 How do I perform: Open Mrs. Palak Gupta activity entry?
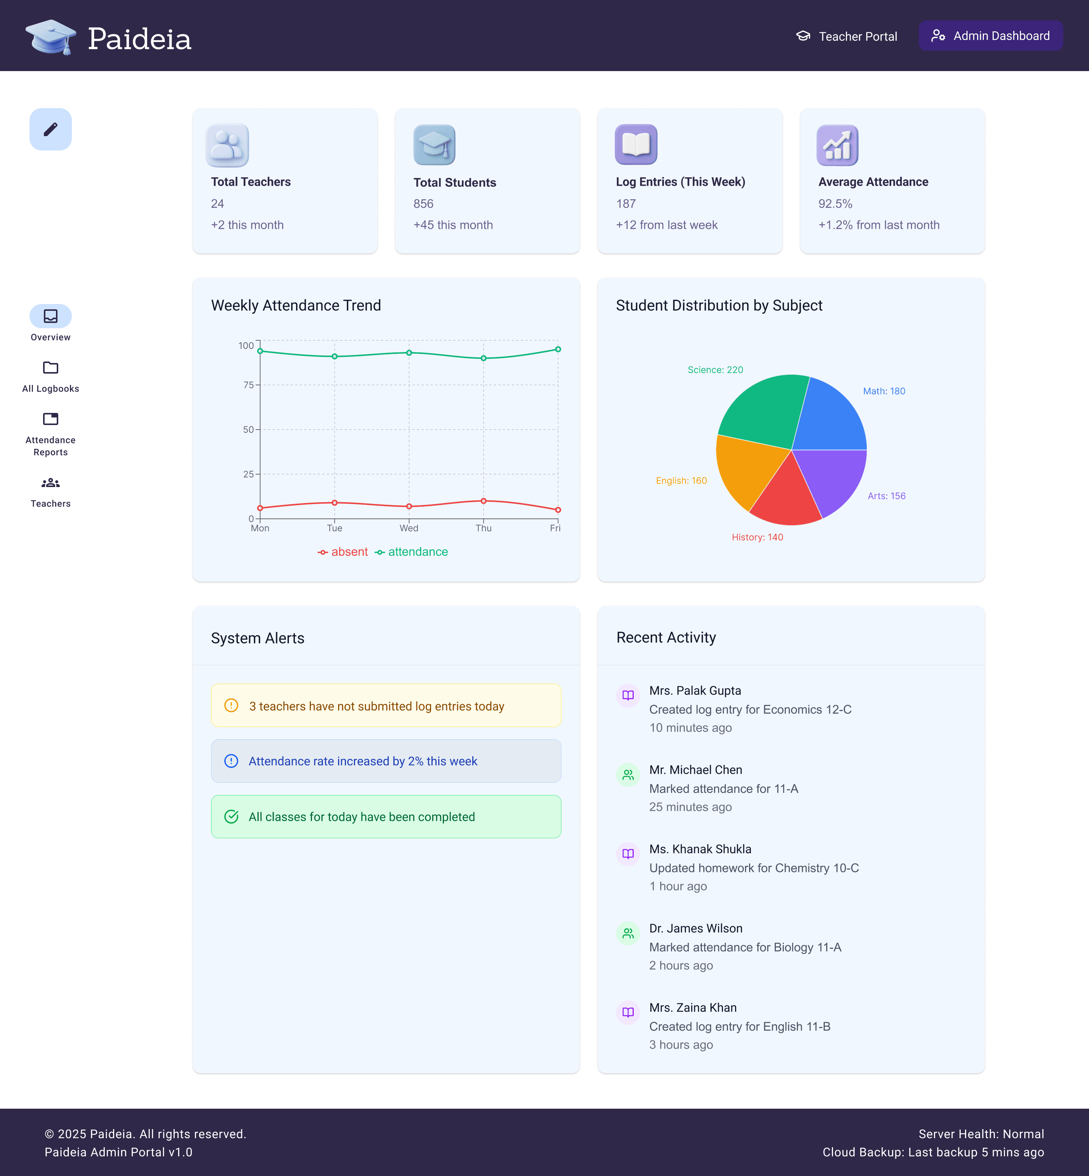[750, 709]
